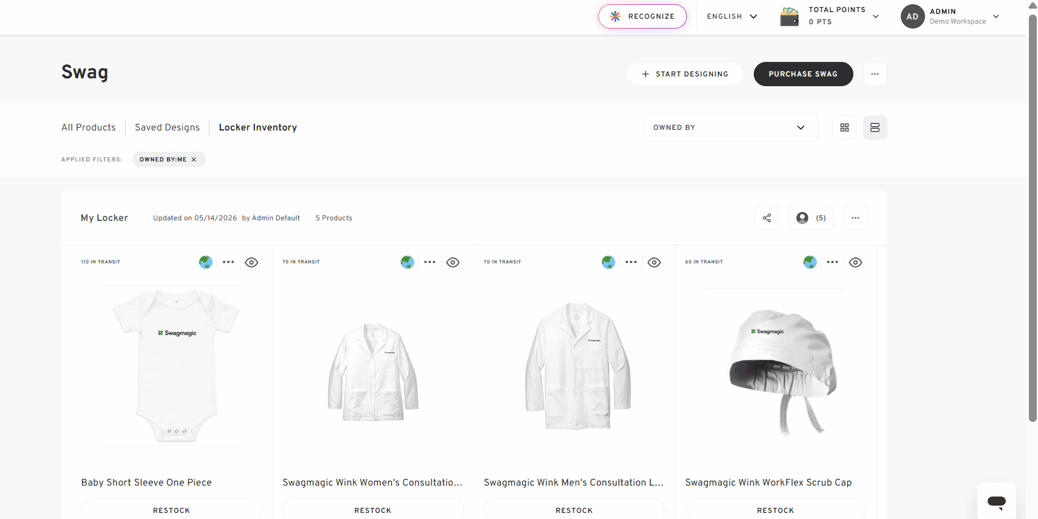Toggle visibility eye on WorkFlex Scrub Cap card

point(855,262)
